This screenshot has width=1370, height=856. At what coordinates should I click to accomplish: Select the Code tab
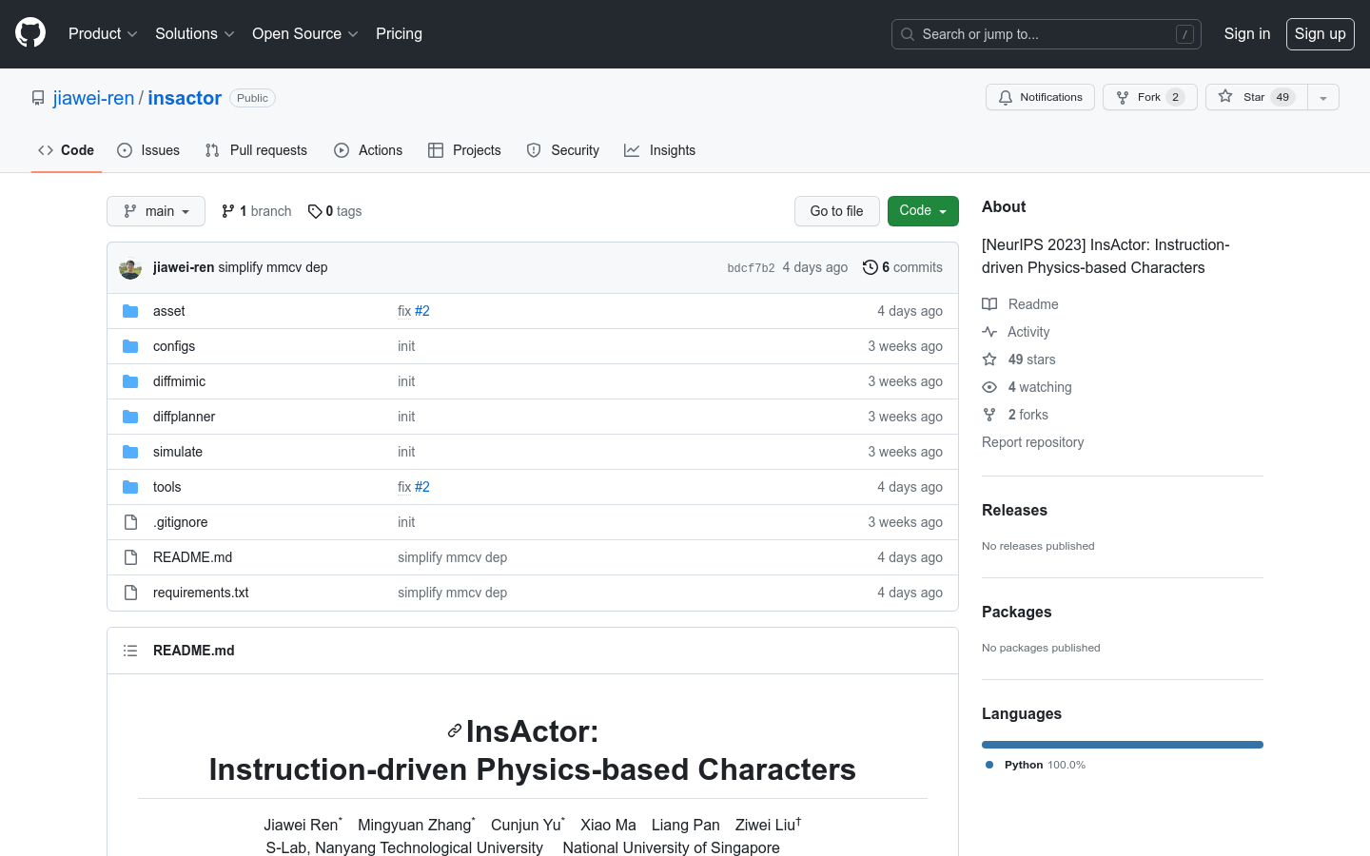(67, 150)
